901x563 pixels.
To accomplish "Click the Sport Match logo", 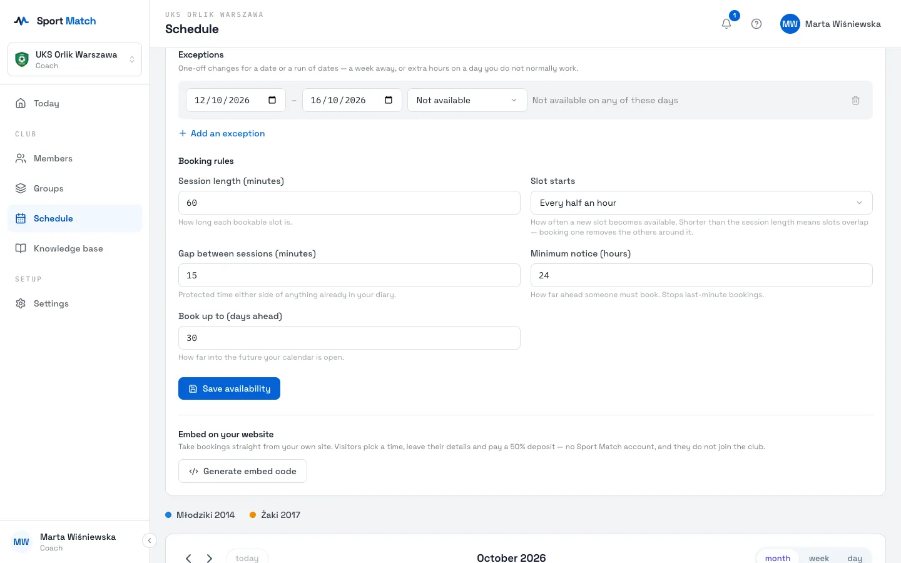I will pos(55,21).
